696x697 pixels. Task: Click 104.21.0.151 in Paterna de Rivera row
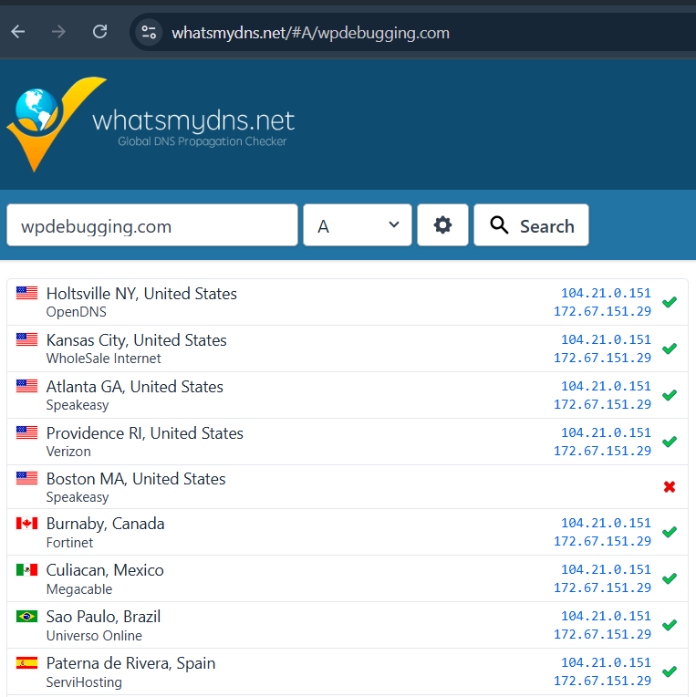click(x=606, y=662)
